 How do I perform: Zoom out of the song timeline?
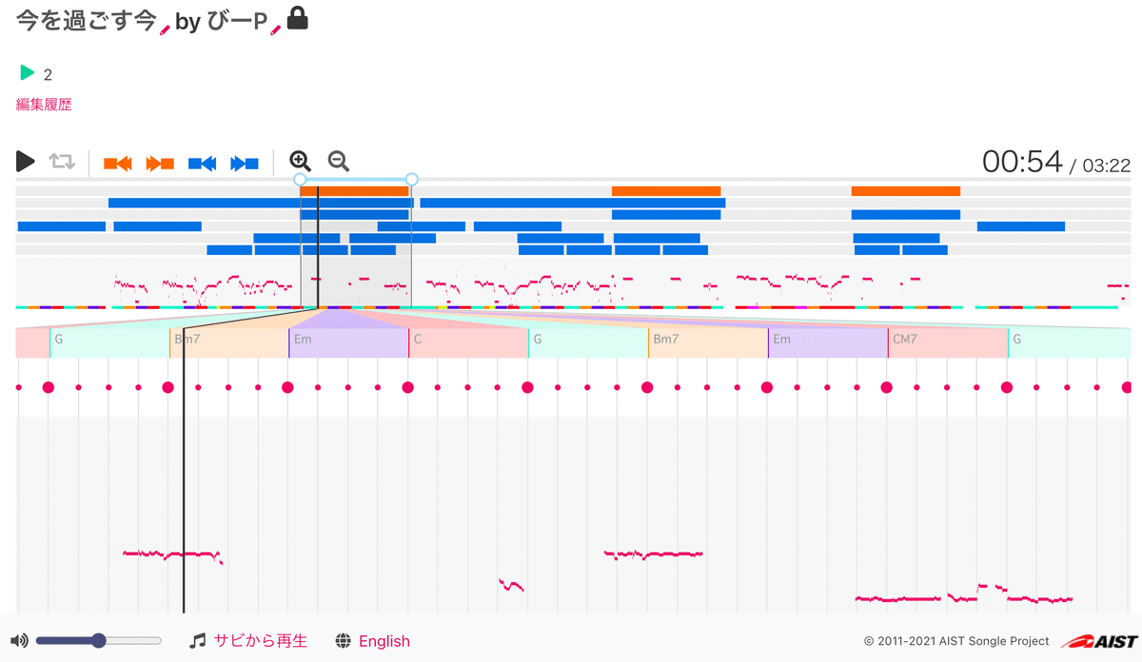tap(338, 162)
